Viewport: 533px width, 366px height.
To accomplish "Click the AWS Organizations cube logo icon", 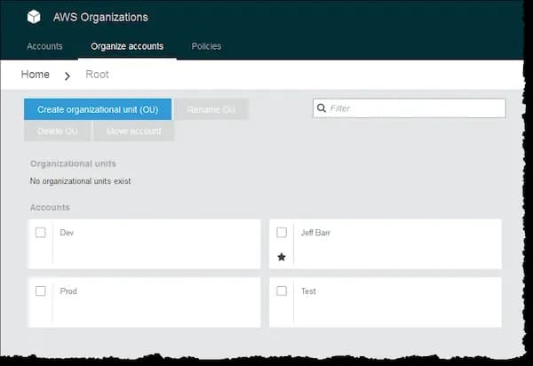I will (34, 17).
